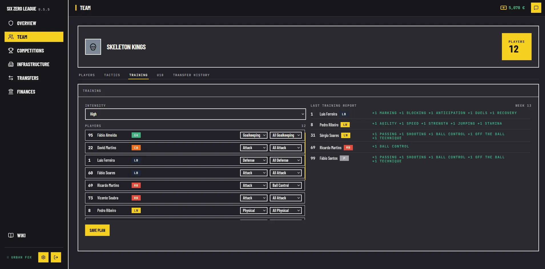The image size is (545, 269).
Task: Open All Goalkeeping focus dropdown
Action: point(286,135)
